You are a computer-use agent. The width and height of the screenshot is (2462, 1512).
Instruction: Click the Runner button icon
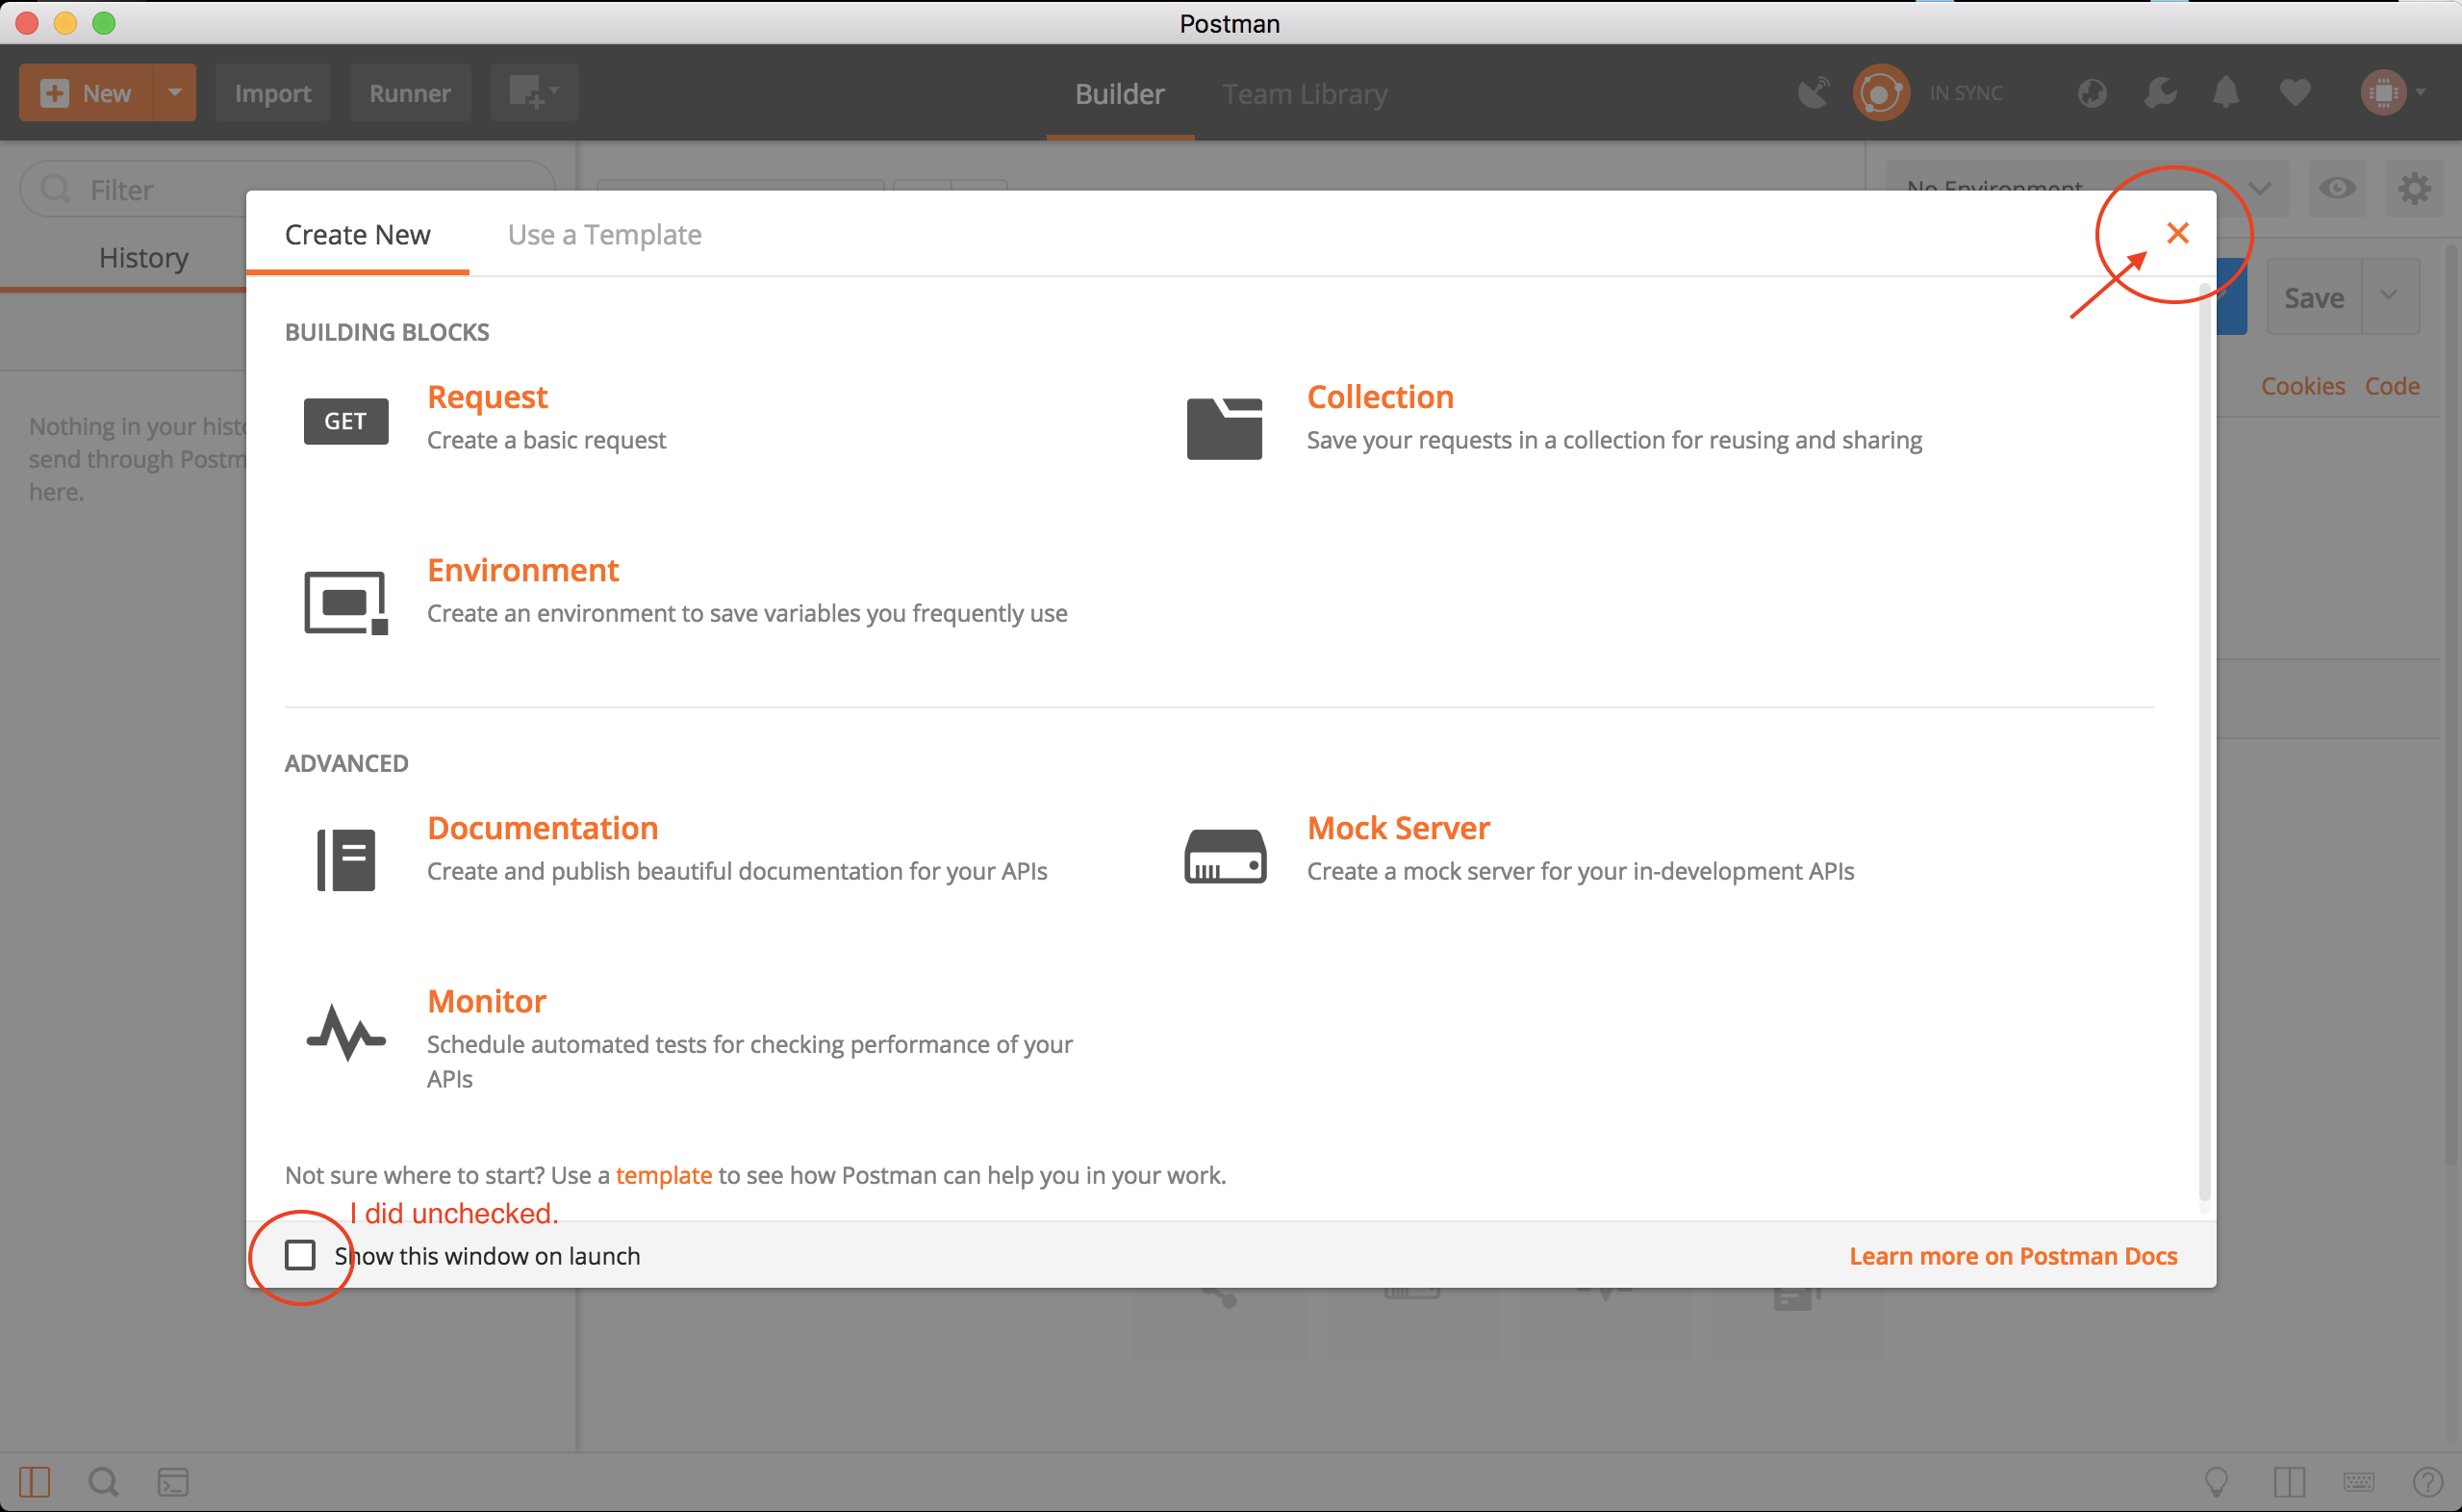tap(410, 93)
